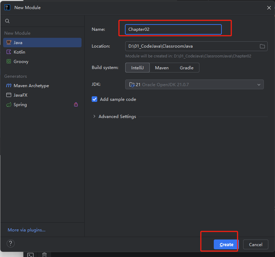Viewport: 275px width, 257px height.
Task: Click the Create button
Action: pos(226,244)
